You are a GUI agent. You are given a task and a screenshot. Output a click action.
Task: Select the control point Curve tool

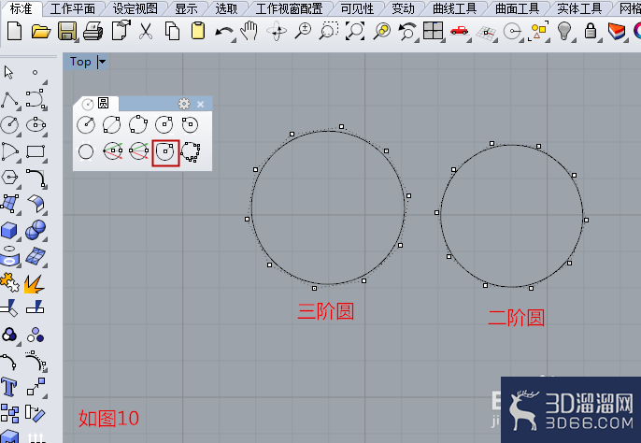point(36,99)
